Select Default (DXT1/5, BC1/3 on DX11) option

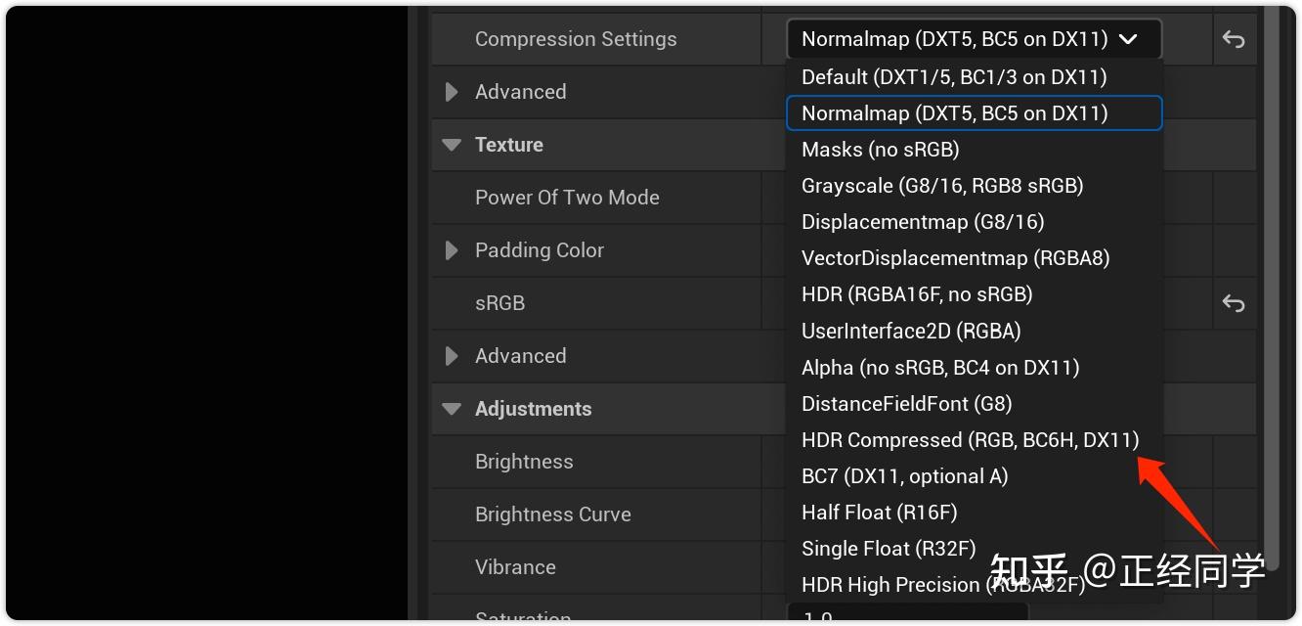point(953,77)
